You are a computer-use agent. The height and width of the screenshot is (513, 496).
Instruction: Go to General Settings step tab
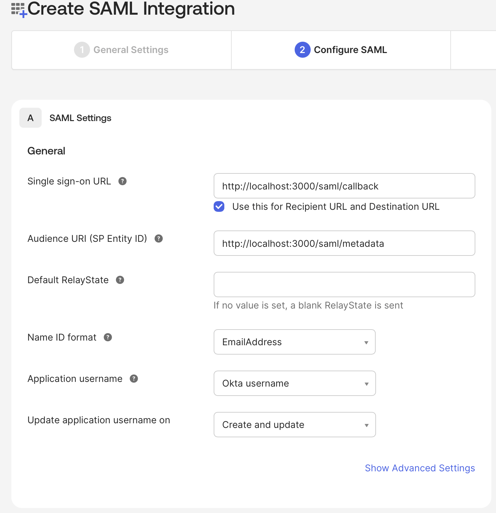[x=121, y=50]
